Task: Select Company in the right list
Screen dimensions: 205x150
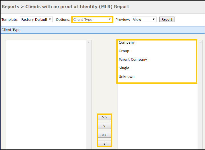Action: (127, 42)
